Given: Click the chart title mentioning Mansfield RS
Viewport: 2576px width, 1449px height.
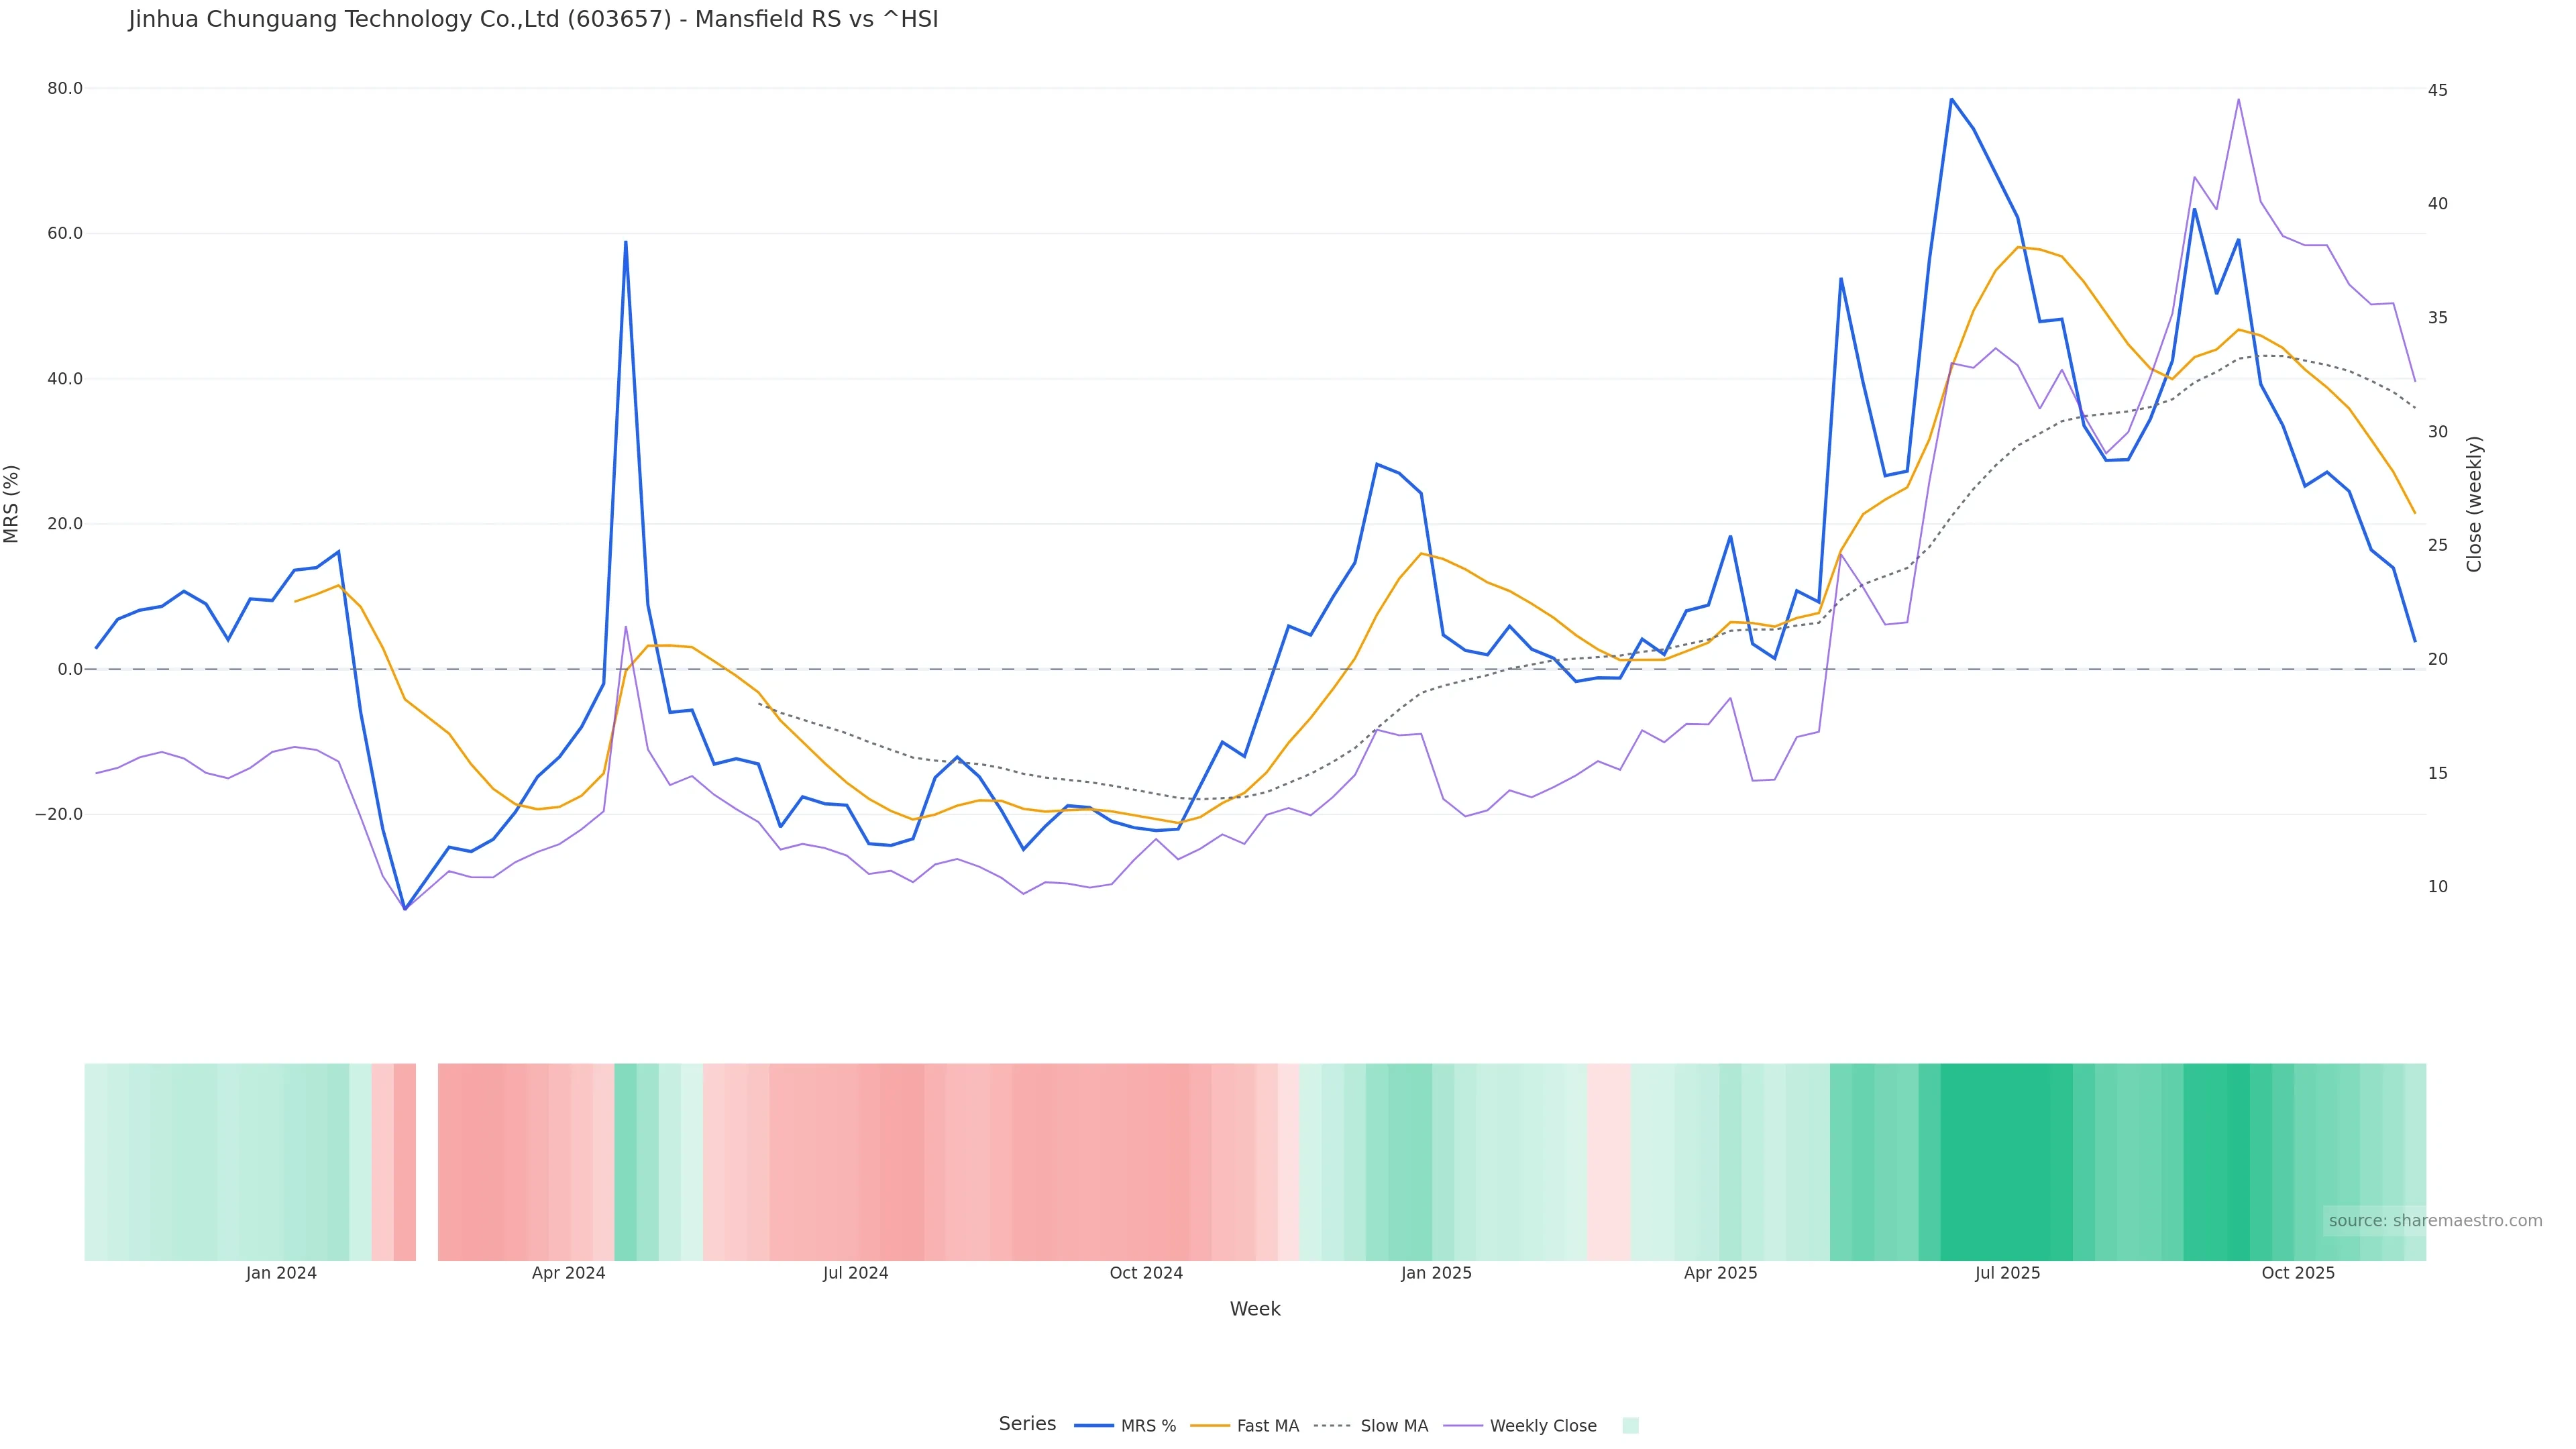Looking at the screenshot, I should click(x=533, y=19).
